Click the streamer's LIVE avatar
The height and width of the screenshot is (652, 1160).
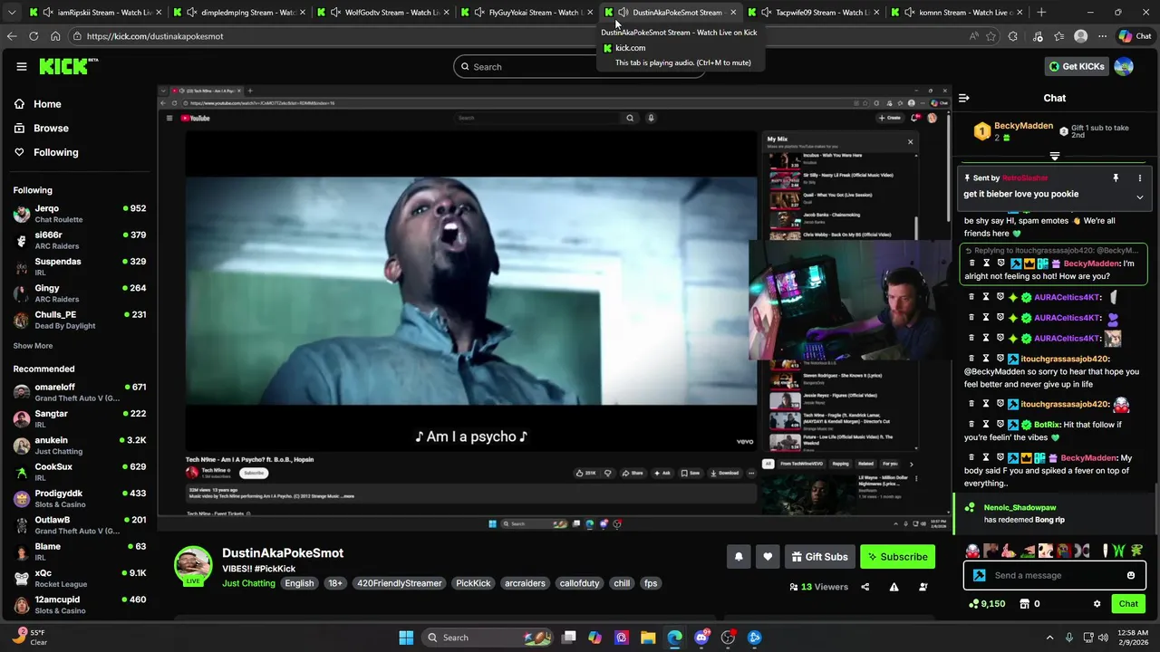[193, 566]
